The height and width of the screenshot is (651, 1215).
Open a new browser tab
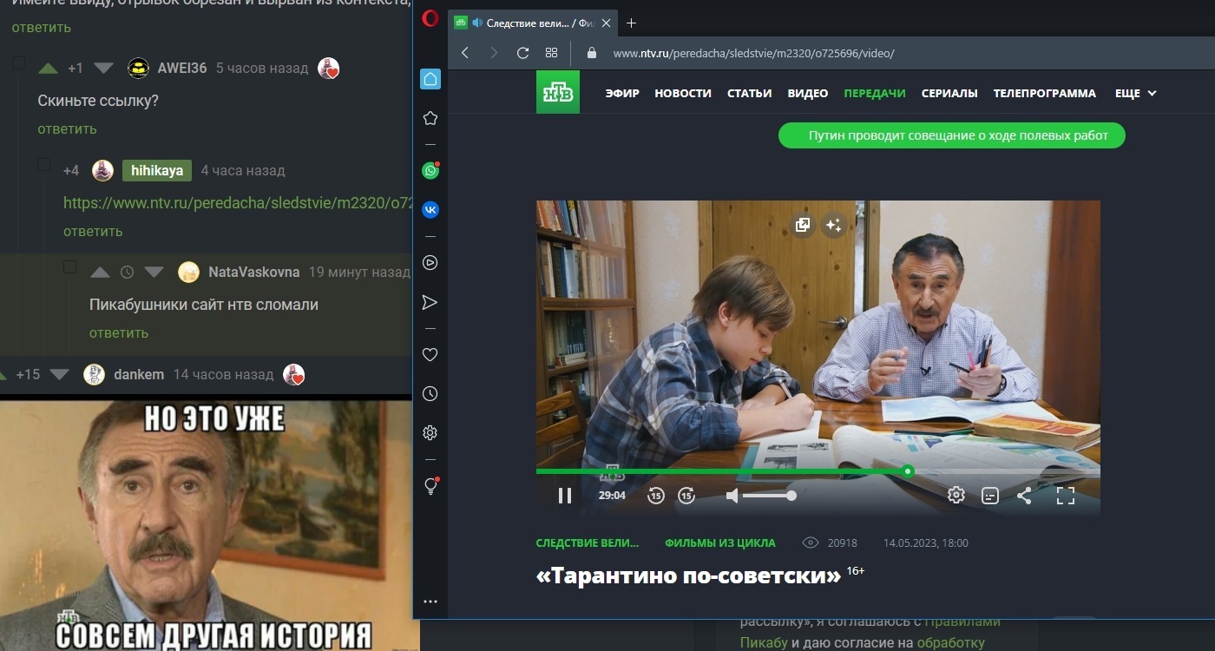pos(631,23)
